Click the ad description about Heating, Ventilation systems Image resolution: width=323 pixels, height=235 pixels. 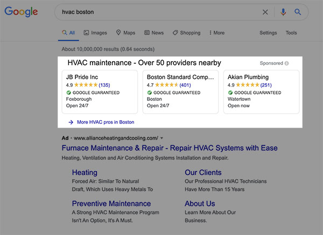[145, 158]
